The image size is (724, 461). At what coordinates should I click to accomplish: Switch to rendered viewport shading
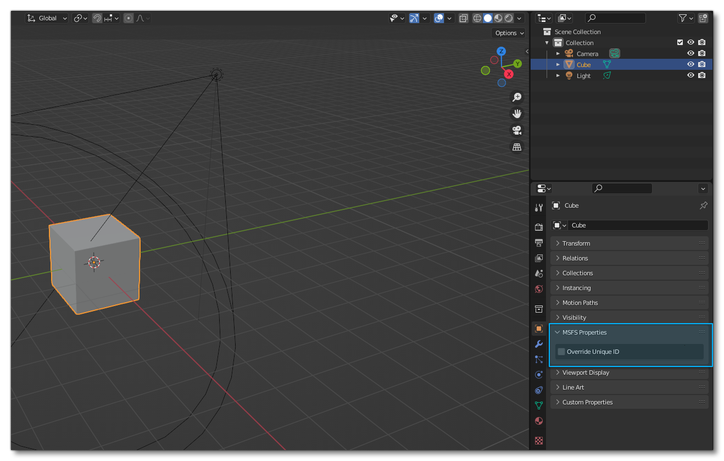coord(509,18)
